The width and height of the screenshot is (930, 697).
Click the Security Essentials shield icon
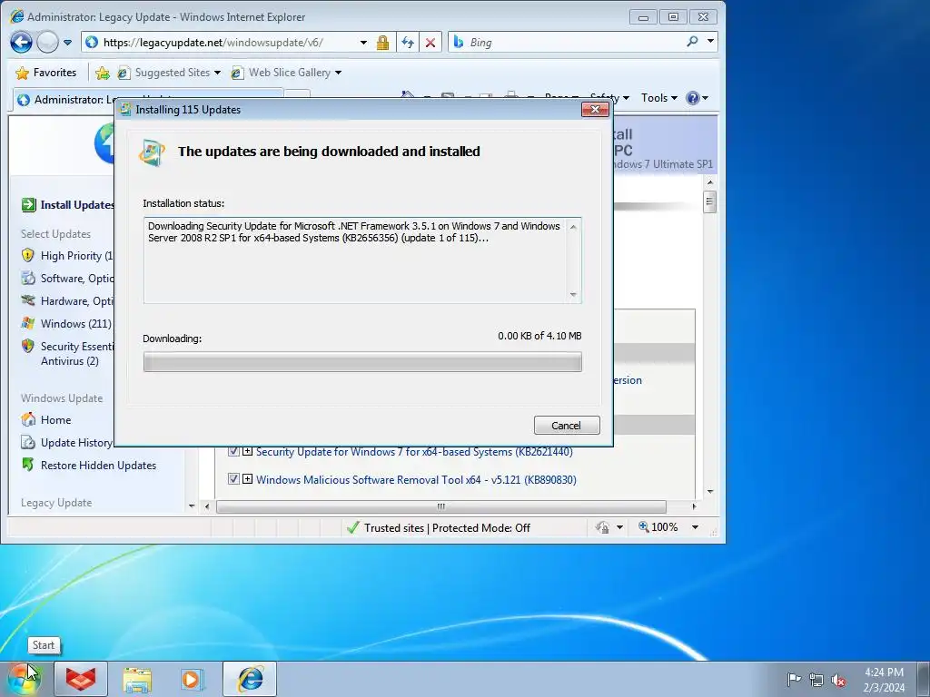tap(28, 346)
